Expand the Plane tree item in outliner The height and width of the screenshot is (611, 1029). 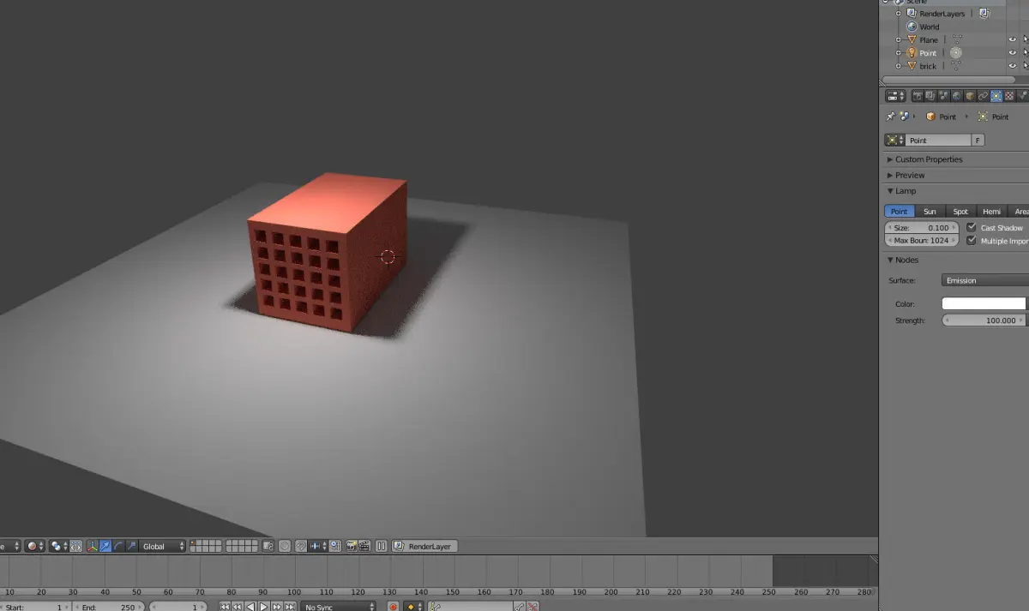pos(899,39)
